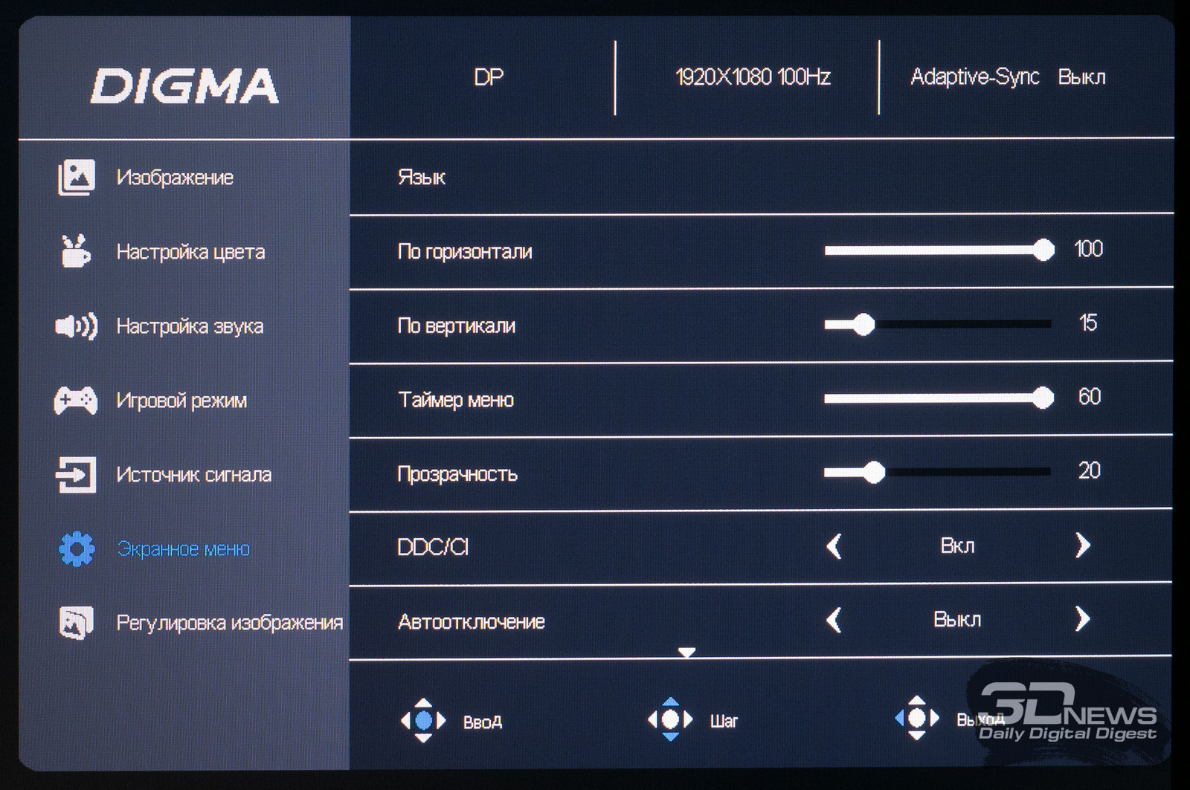
Task: Click the joystick icon next to Ввод
Action: [x=423, y=720]
